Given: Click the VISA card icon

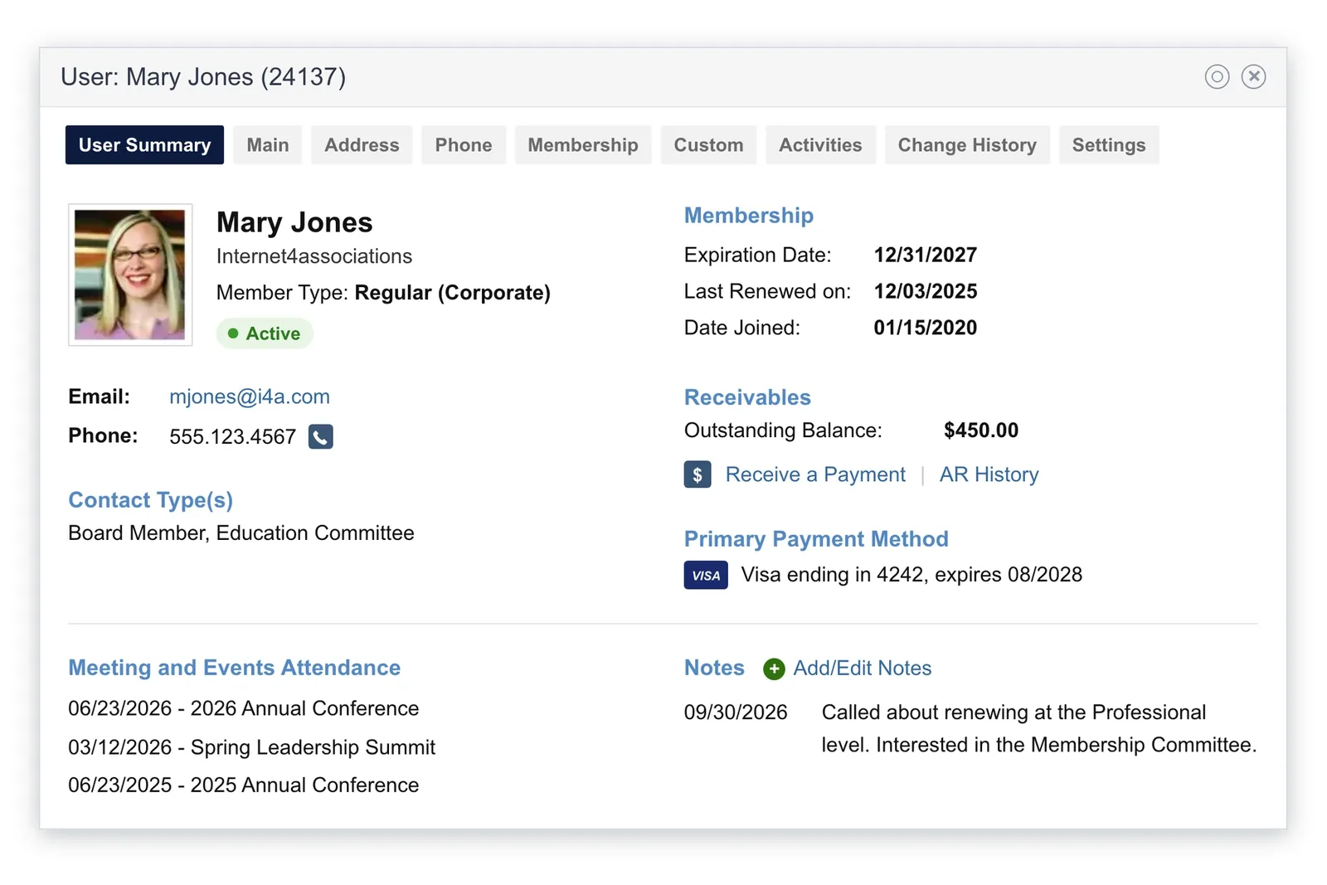Looking at the screenshot, I should pyautogui.click(x=706, y=576).
